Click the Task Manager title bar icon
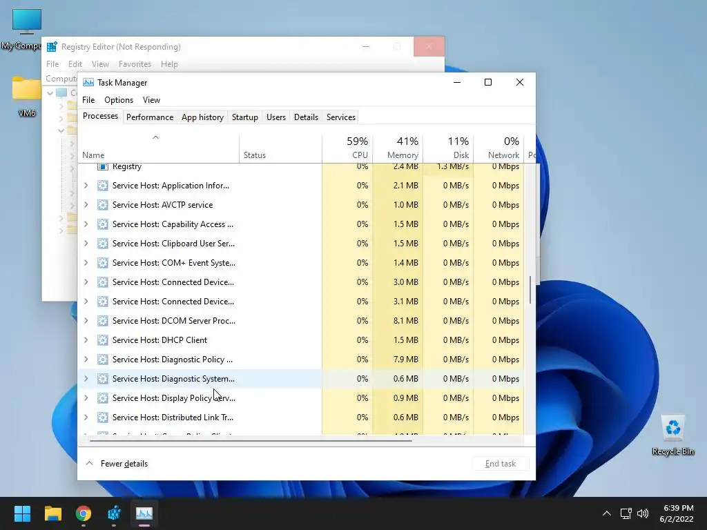The height and width of the screenshot is (530, 707). (x=88, y=83)
